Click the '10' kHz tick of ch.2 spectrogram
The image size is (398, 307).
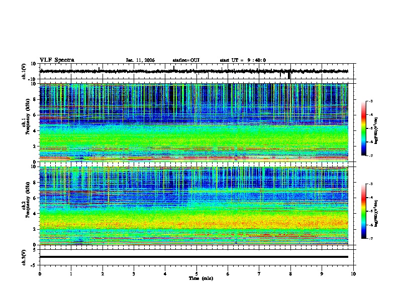click(x=34, y=167)
